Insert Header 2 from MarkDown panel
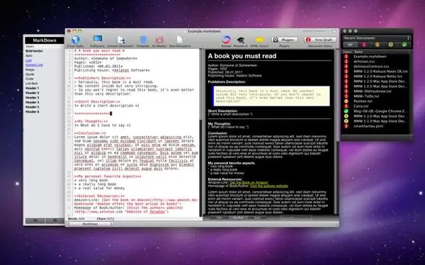 click(x=33, y=93)
